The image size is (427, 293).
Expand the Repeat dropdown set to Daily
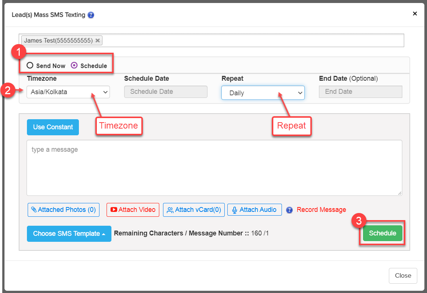pyautogui.click(x=263, y=93)
